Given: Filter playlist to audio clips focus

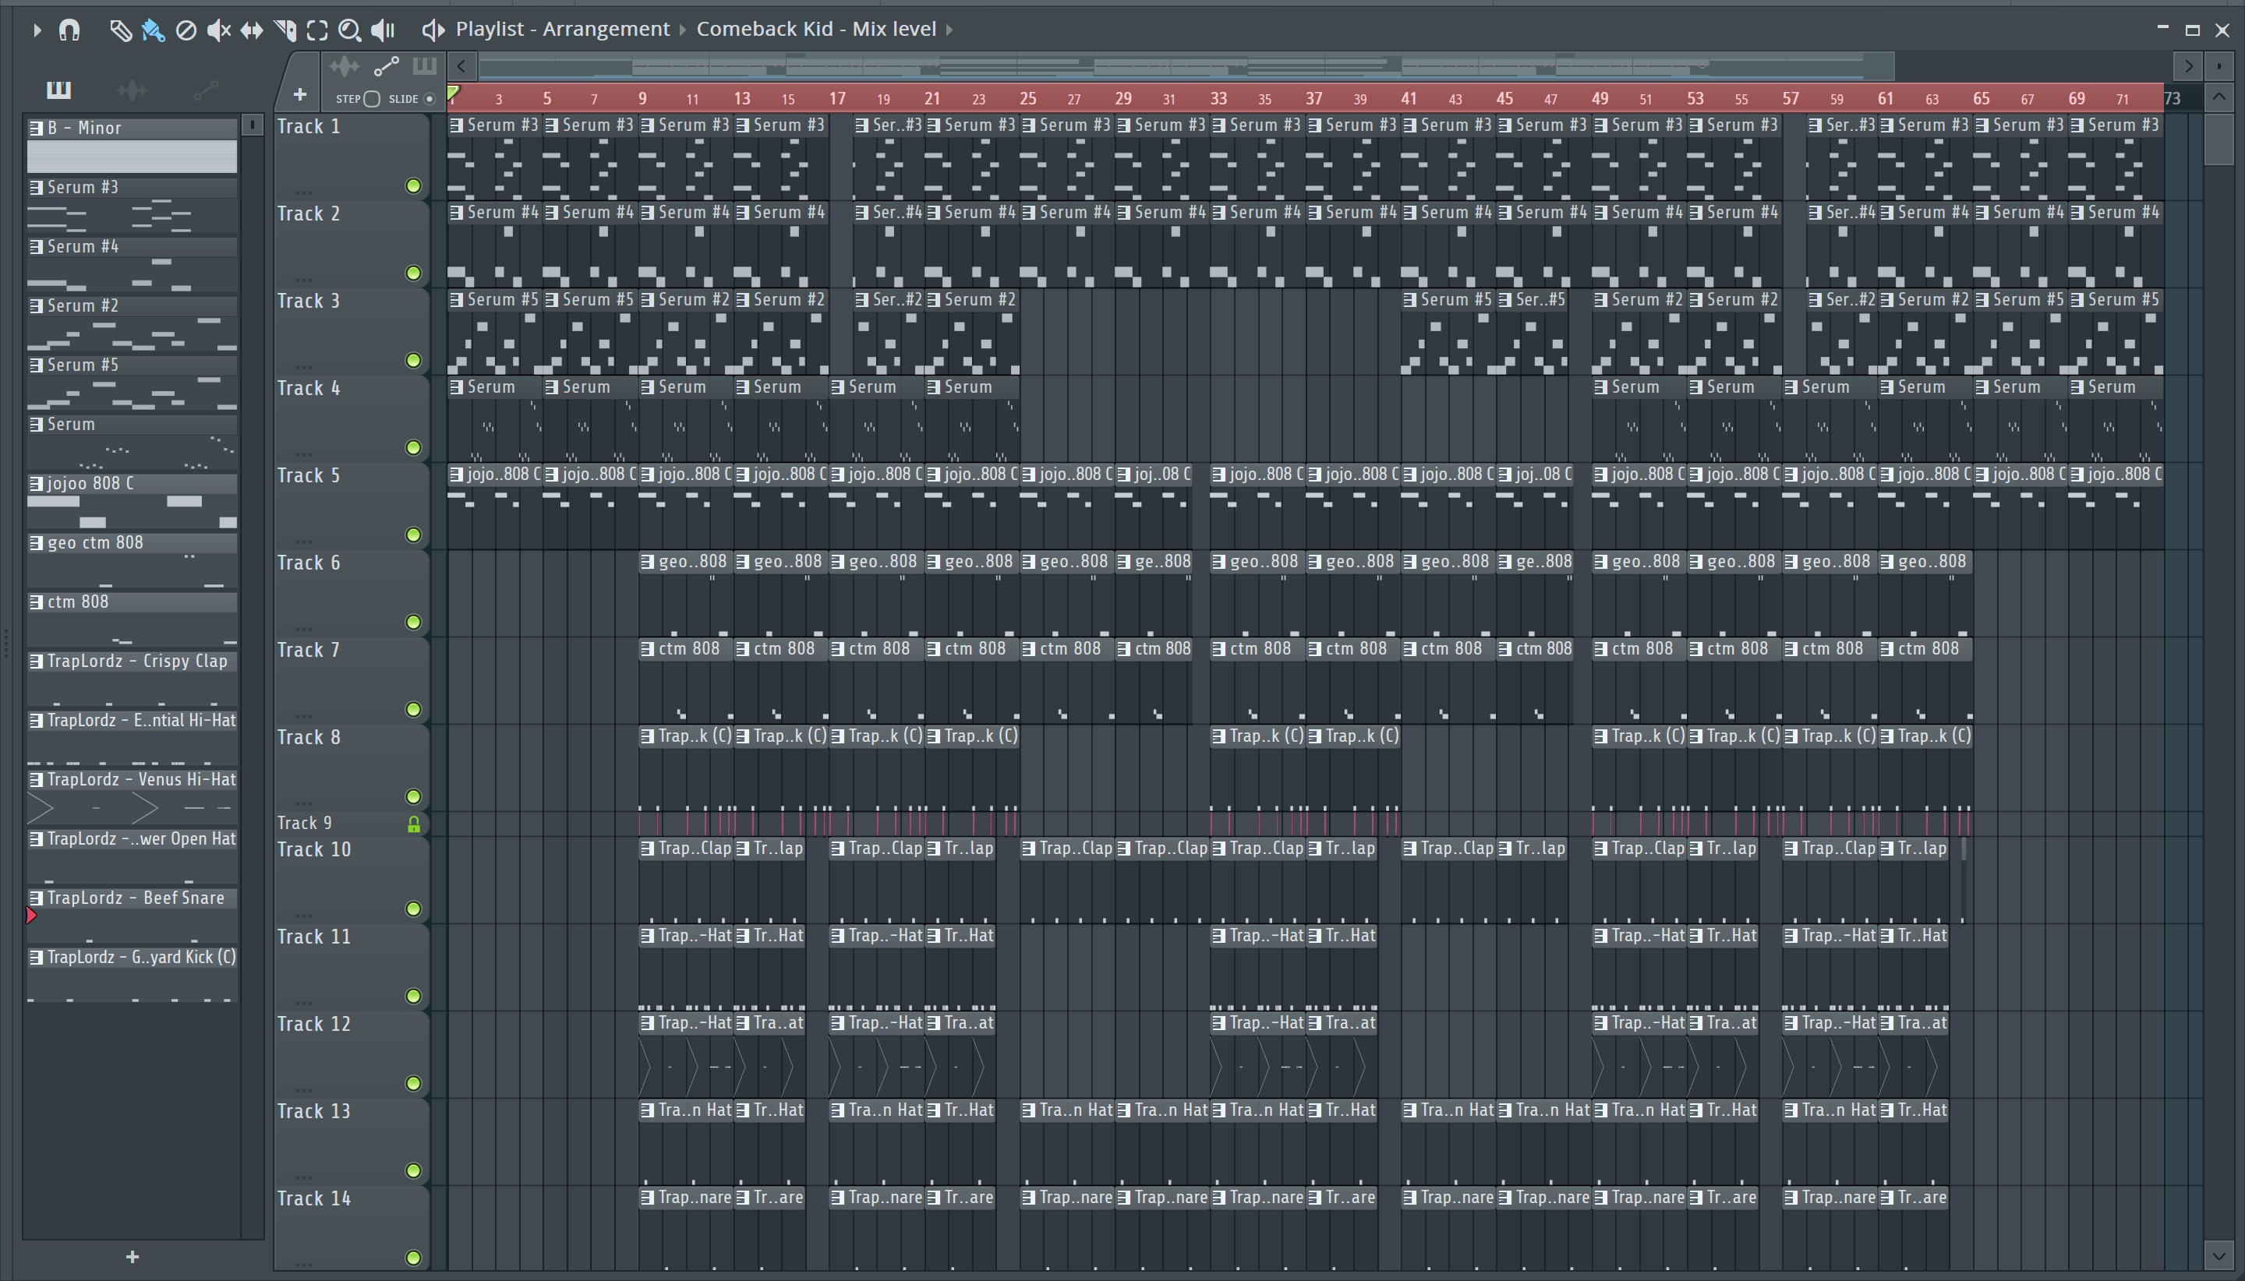Looking at the screenshot, I should point(344,66).
